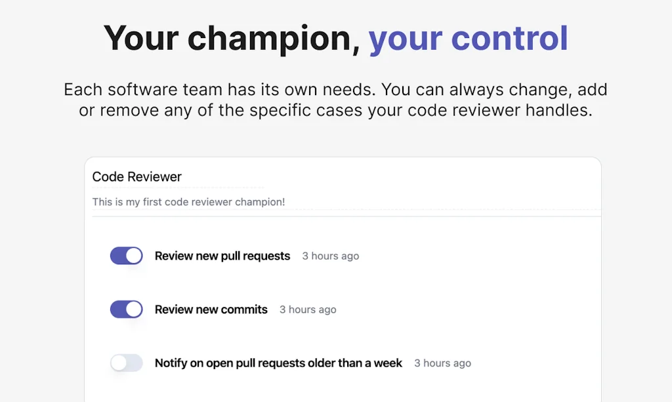Disable the Review new pull requests toggle
This screenshot has height=402, width=672.
(x=126, y=256)
